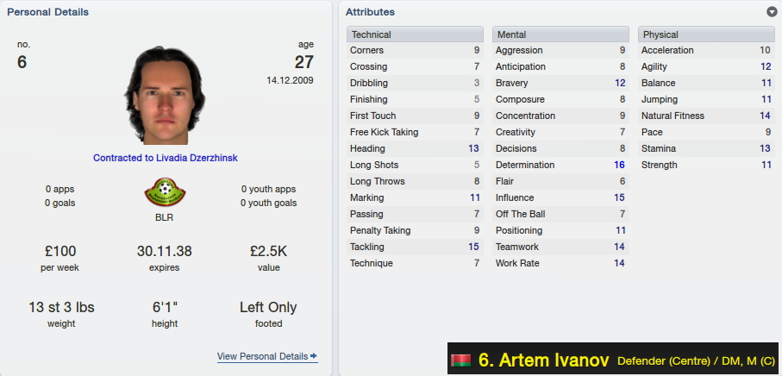Open the Attributes panel dropdown arrow
Screen dimensions: 782x376
772,12
